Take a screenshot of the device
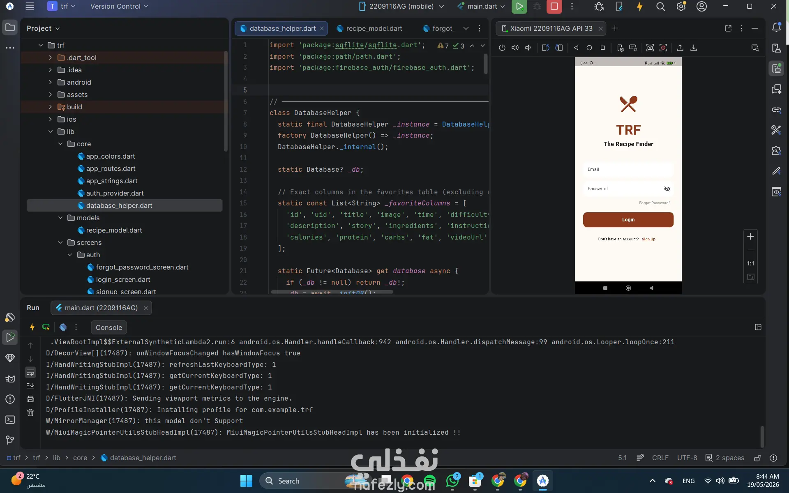 tap(650, 48)
